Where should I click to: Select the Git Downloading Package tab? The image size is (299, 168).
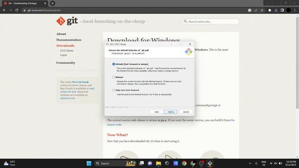coord(25,3)
